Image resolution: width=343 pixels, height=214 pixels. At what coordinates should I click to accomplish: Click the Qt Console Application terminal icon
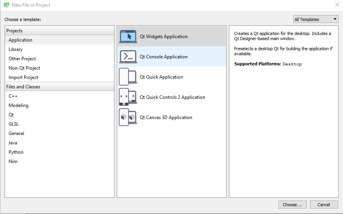click(x=128, y=57)
